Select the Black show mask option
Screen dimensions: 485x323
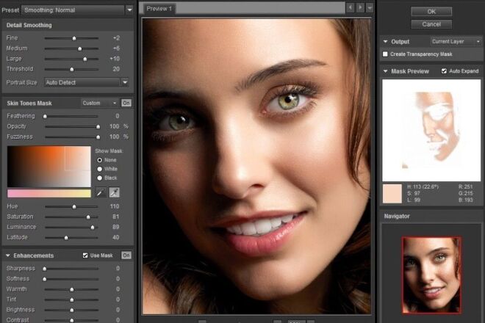point(100,178)
